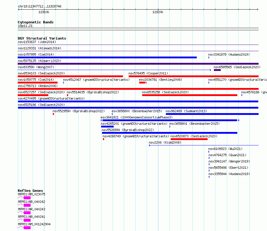The height and width of the screenshot is (231, 267).
Task: Click the MPPE1|NM_001242904 gene exon block
Action: point(27,228)
